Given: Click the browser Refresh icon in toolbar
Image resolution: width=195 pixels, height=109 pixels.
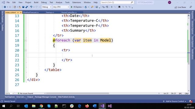Looking at the screenshot, I should [86, 7].
